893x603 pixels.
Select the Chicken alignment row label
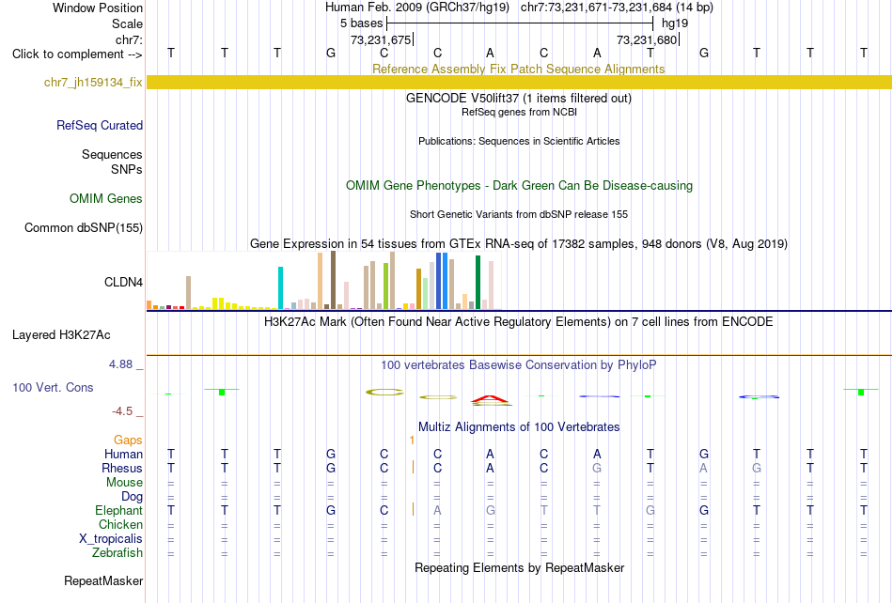(x=120, y=524)
